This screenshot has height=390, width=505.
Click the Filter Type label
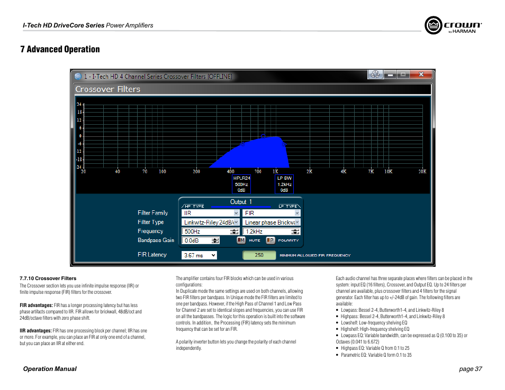click(x=150, y=222)
